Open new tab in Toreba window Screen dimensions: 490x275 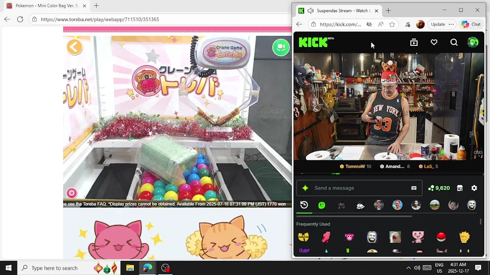96,6
